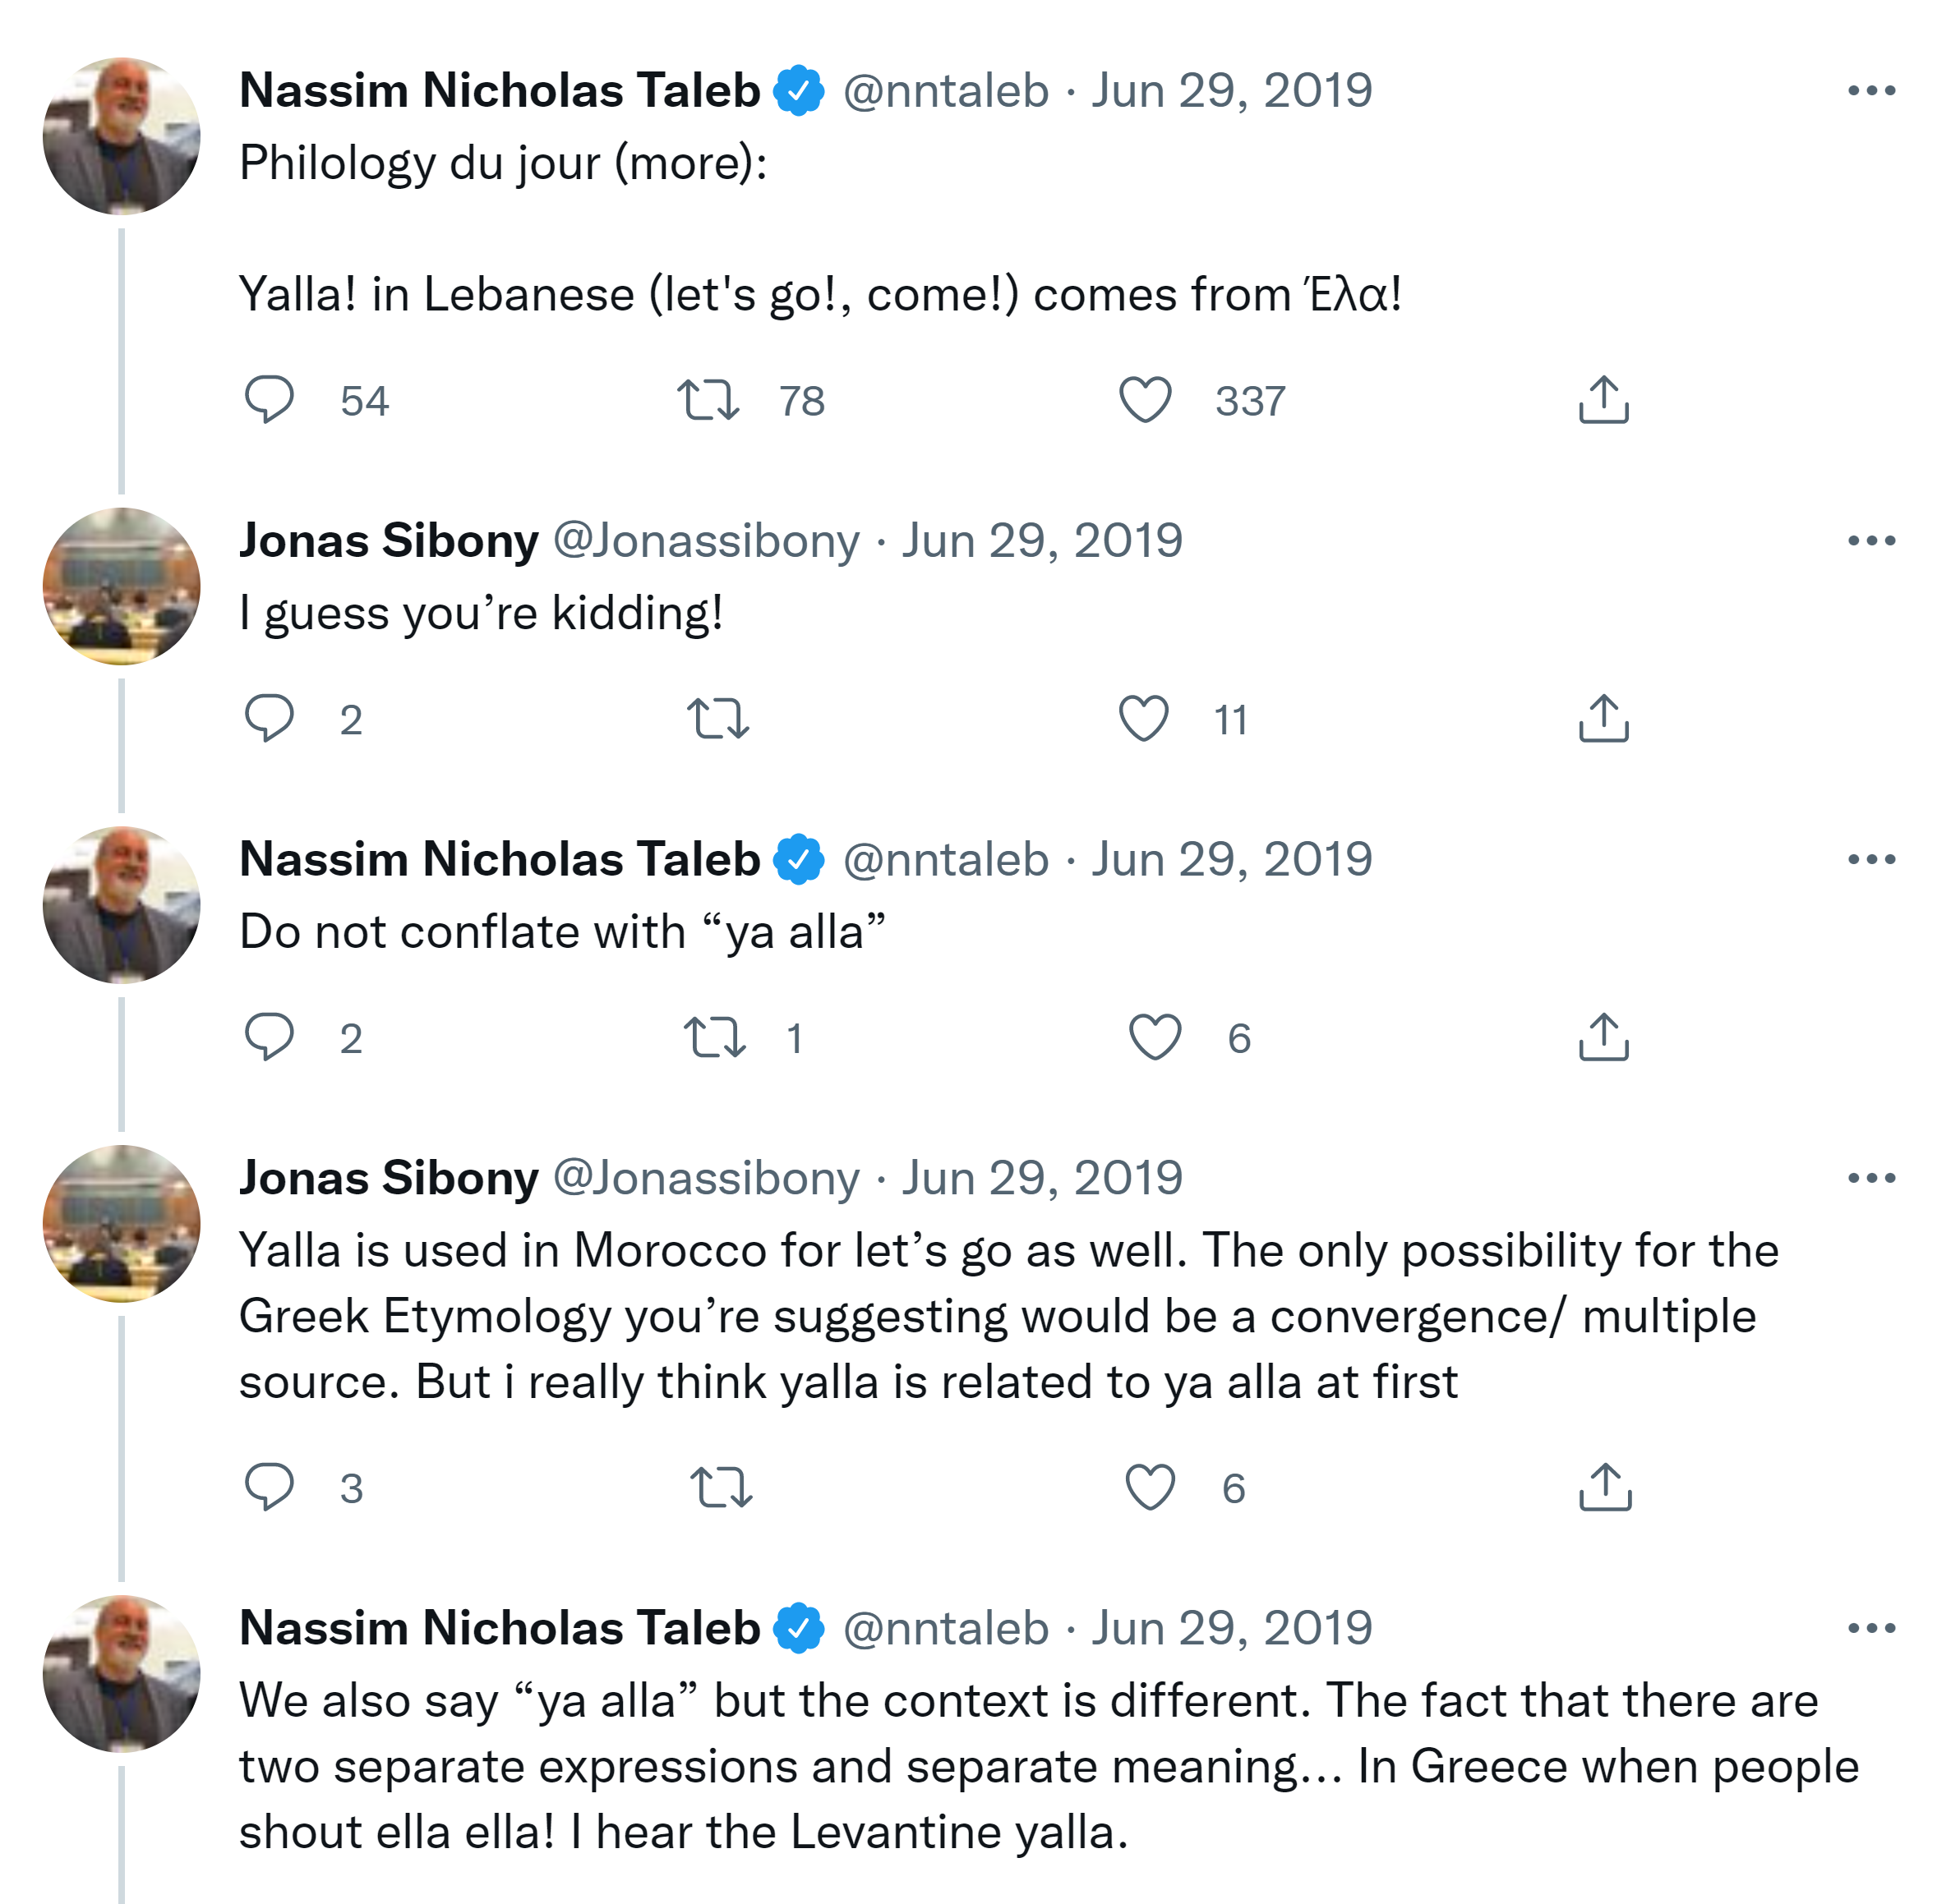Viewport: 1937px width, 1904px height.
Task: Reply to 'I guess you're kidding!' tweet
Action: click(269, 719)
